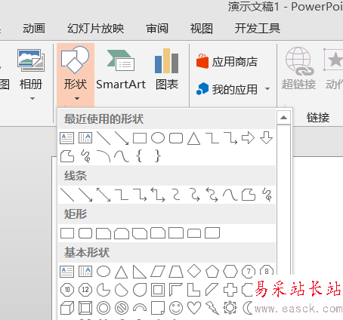Select hexagon in 基本形状

coord(230,272)
